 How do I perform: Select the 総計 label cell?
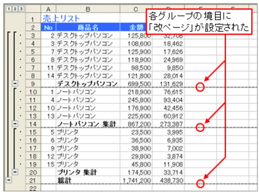point(87,180)
